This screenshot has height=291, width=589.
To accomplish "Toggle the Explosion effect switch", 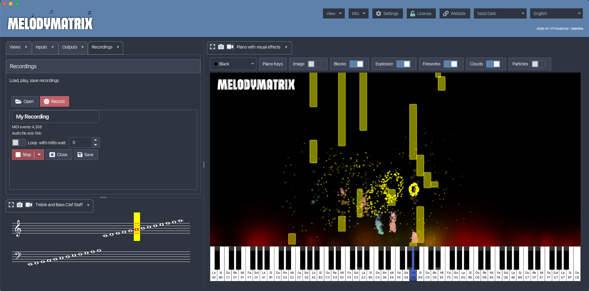I will 403,64.
